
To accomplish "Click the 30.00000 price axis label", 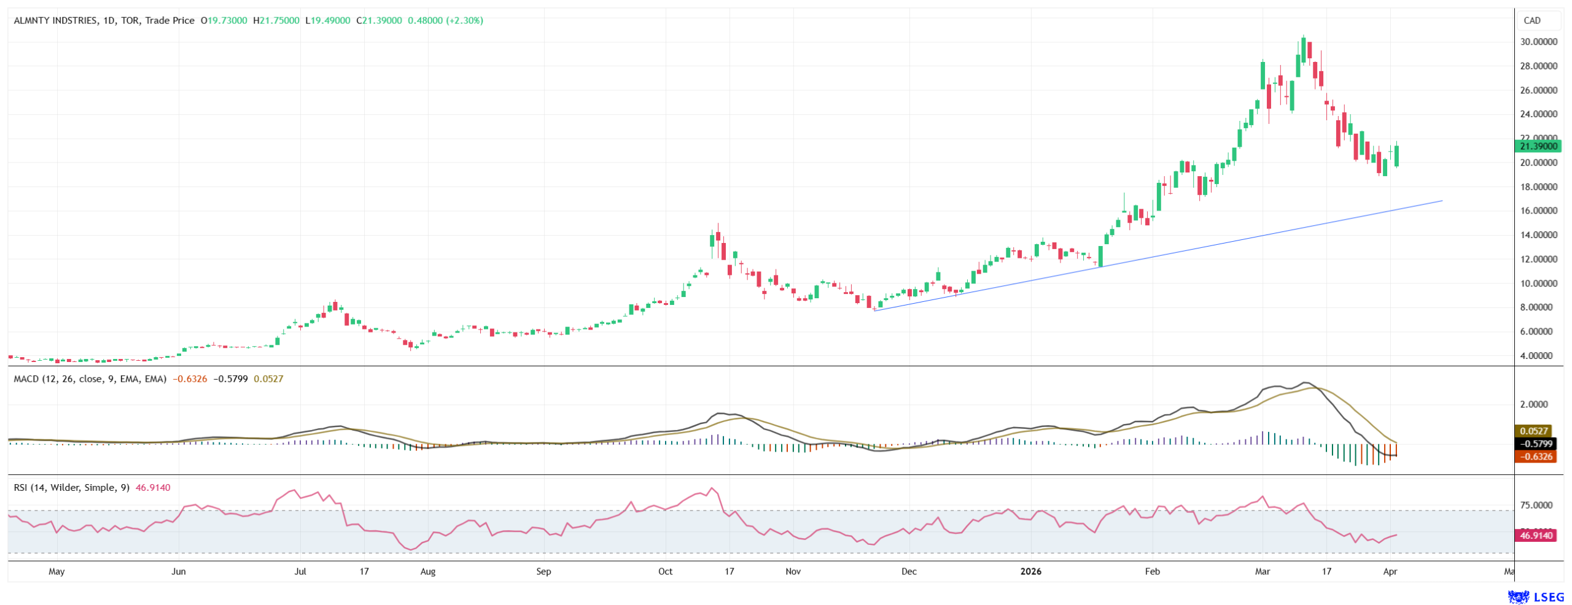I will coord(1538,42).
